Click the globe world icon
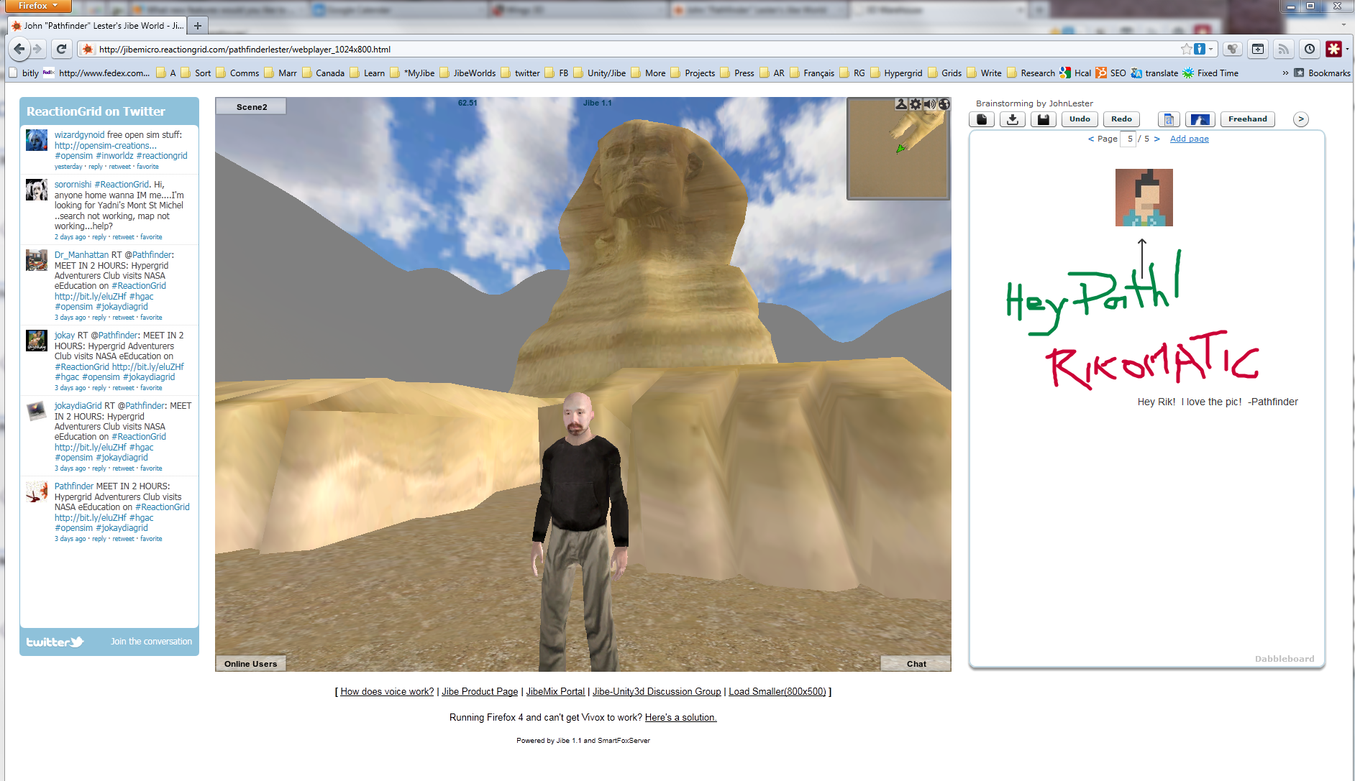This screenshot has width=1355, height=781. (944, 104)
